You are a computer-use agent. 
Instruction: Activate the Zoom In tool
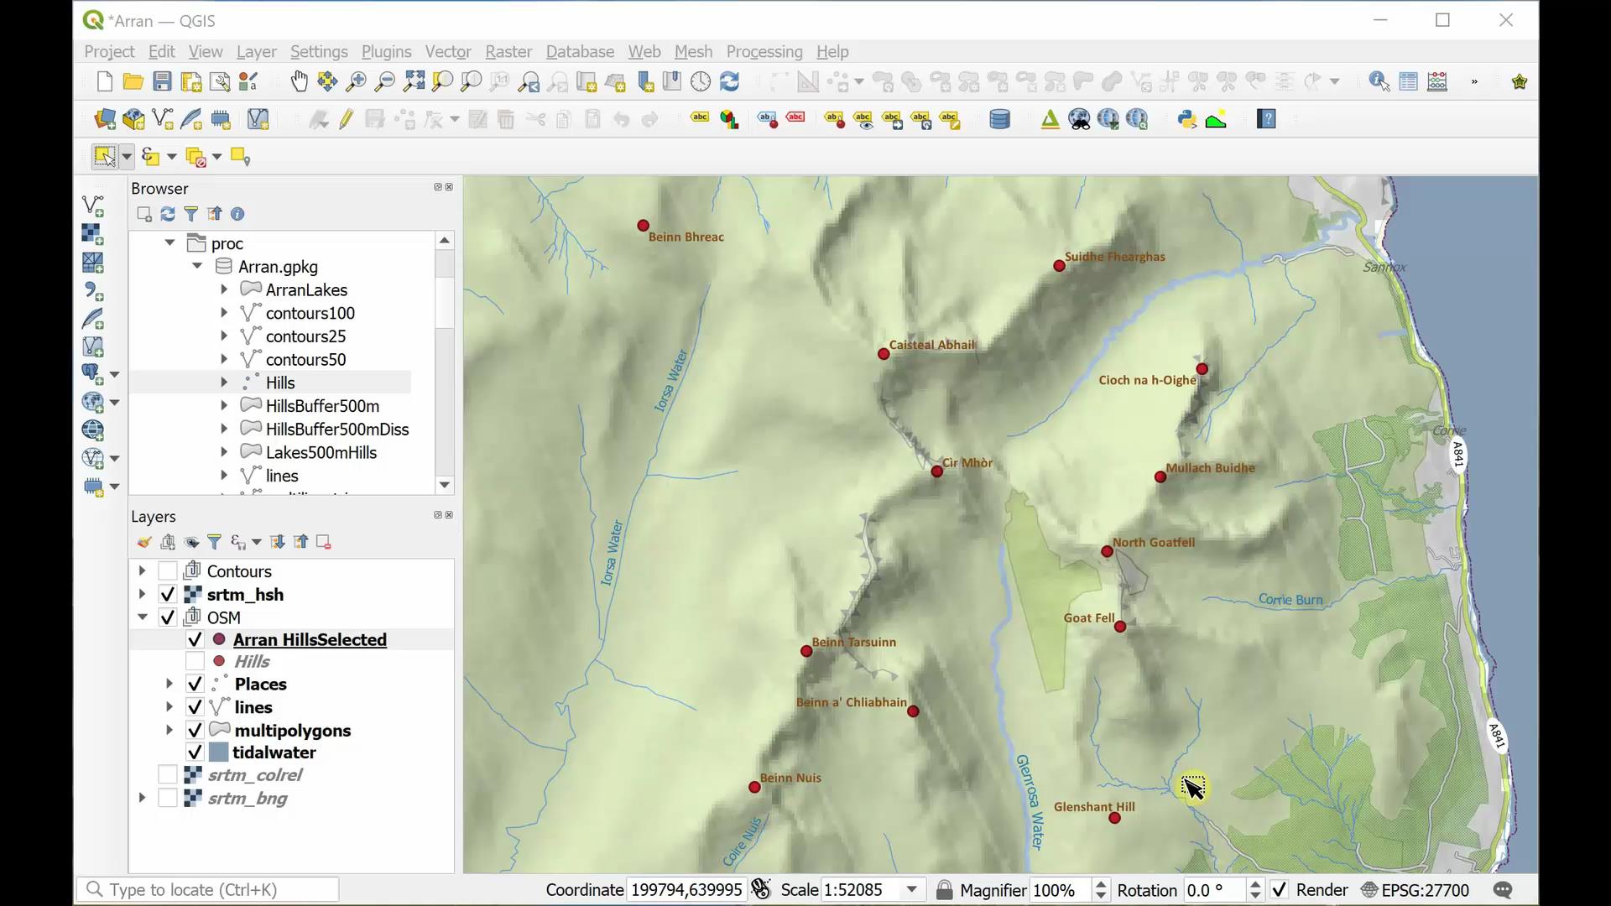click(x=355, y=81)
